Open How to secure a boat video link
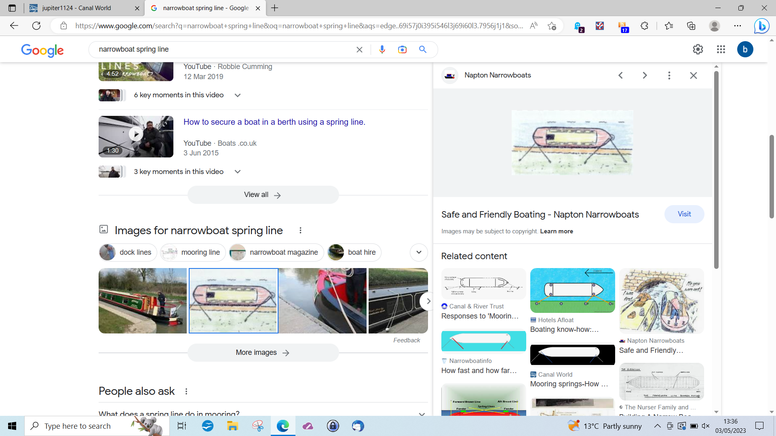The width and height of the screenshot is (776, 436). 274,122
